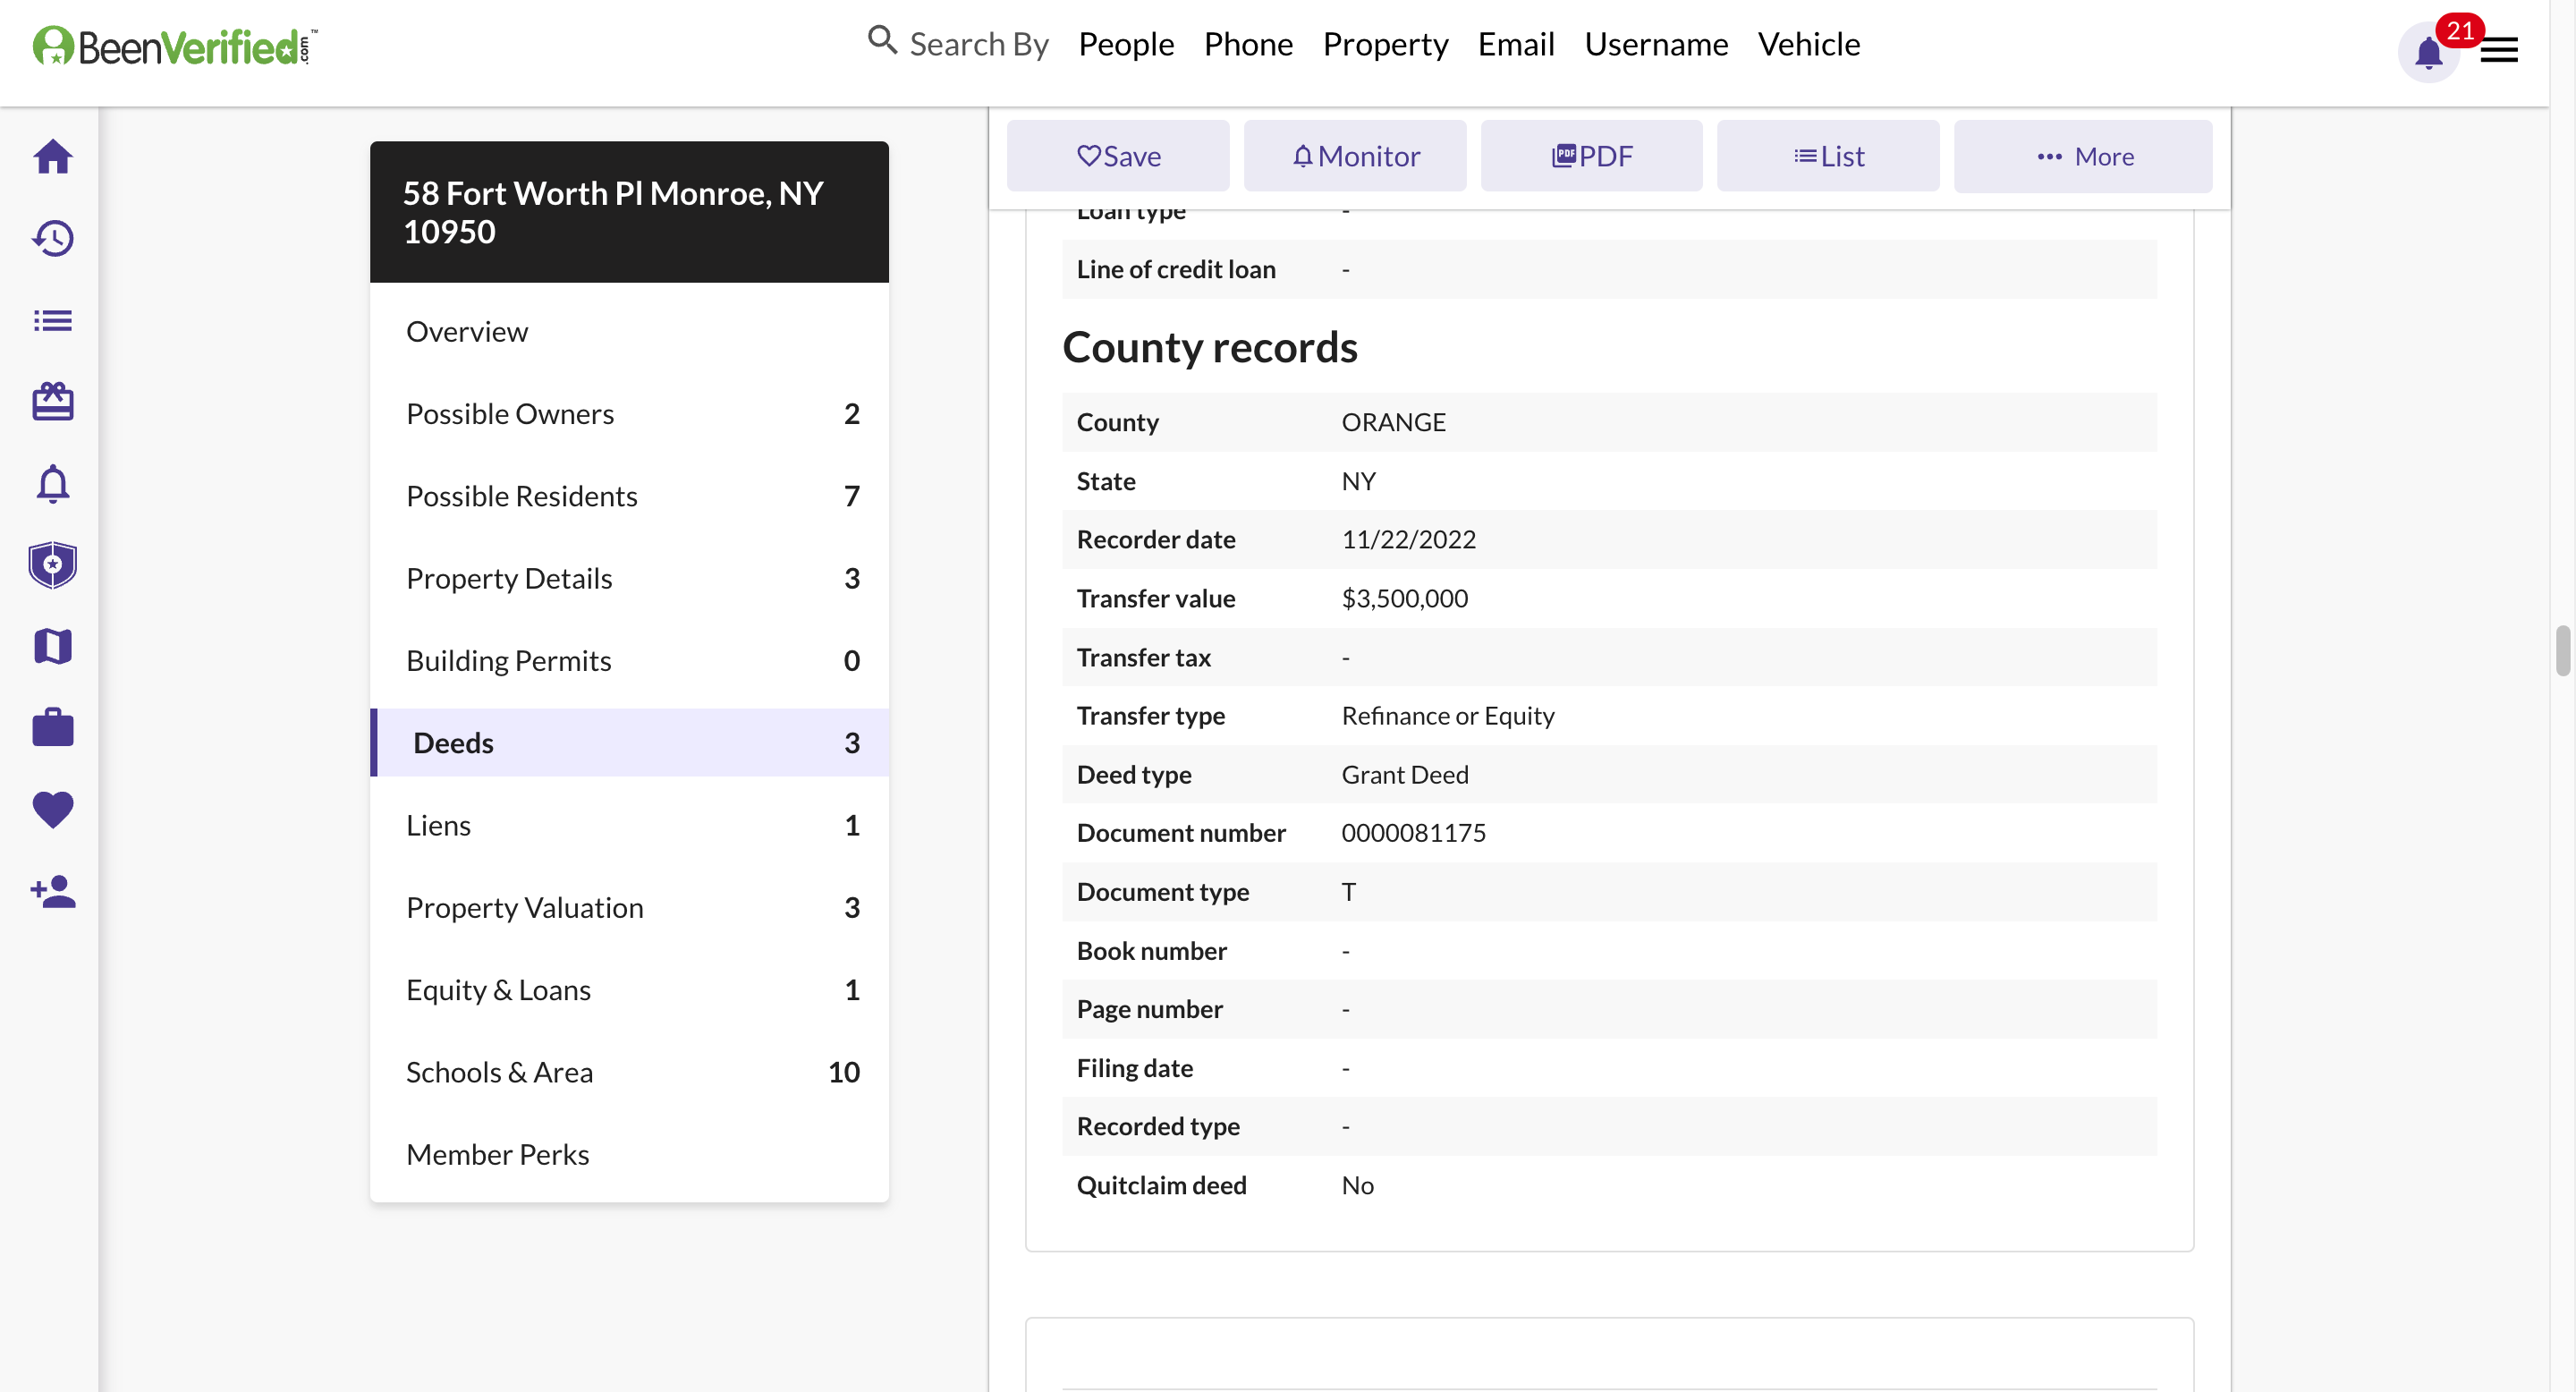
Task: Add the report to a List
Action: (1828, 156)
